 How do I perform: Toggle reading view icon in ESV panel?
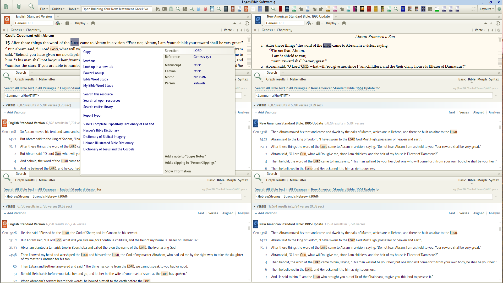coord(93,23)
